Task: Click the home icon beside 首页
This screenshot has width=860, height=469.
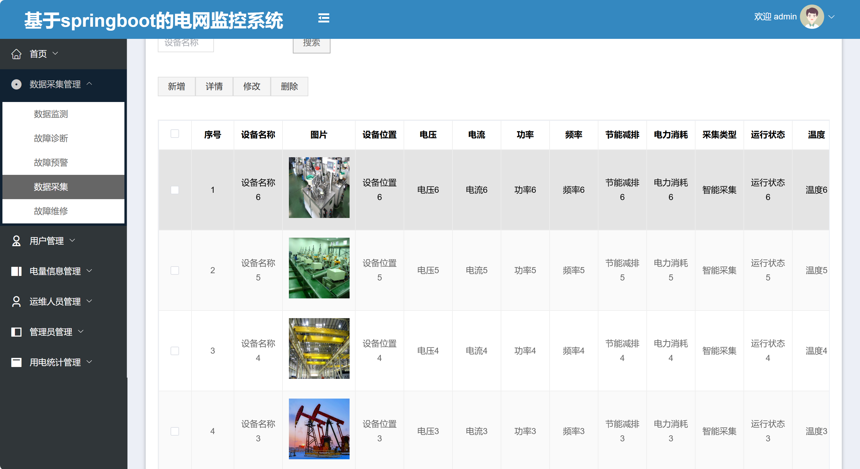Action: [x=16, y=54]
